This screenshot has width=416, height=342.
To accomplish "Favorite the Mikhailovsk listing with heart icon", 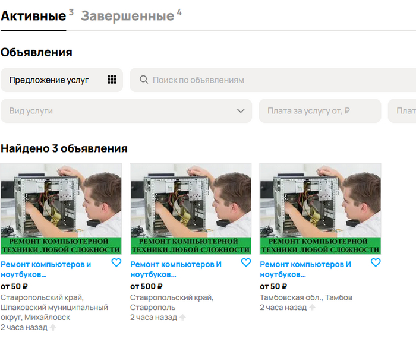I will click(116, 262).
